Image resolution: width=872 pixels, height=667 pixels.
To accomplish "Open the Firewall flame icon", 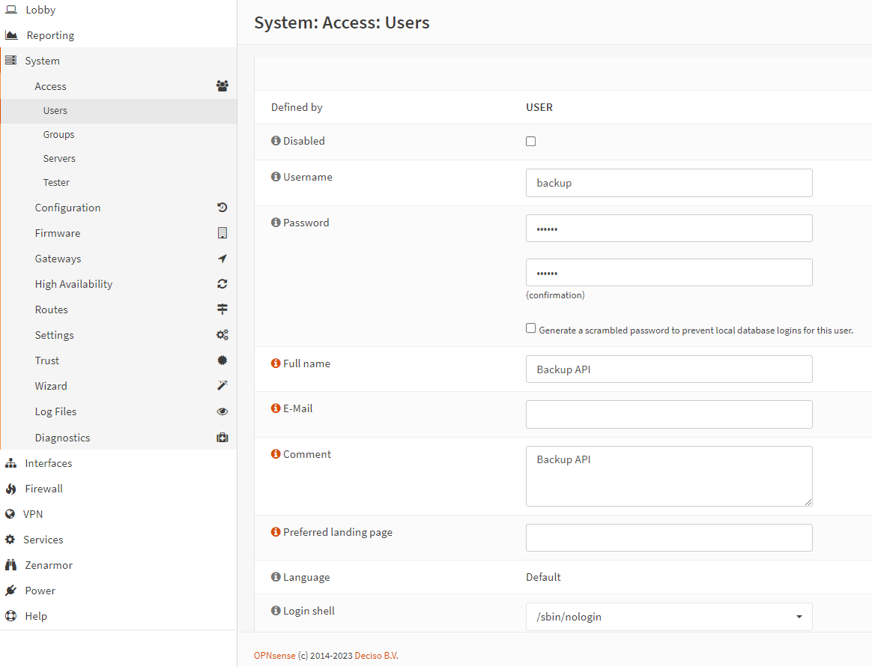I will tap(10, 489).
